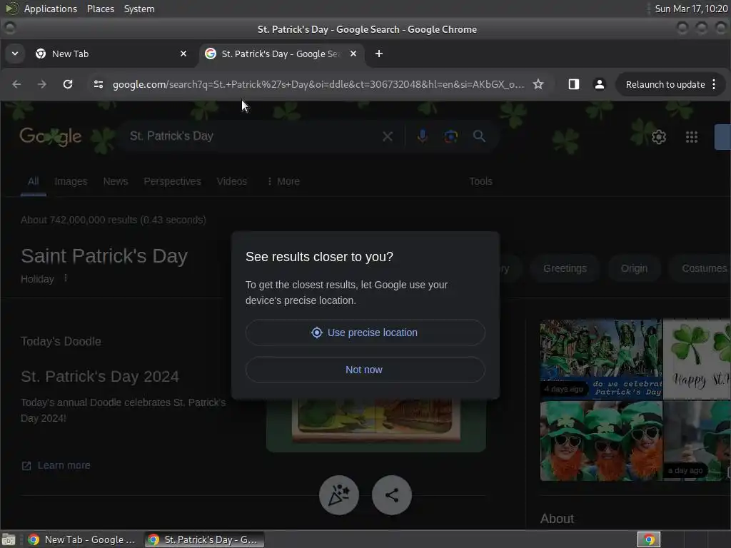Screen dimensions: 731x548
Task: Select the Costumes chip
Action: click(x=700, y=268)
